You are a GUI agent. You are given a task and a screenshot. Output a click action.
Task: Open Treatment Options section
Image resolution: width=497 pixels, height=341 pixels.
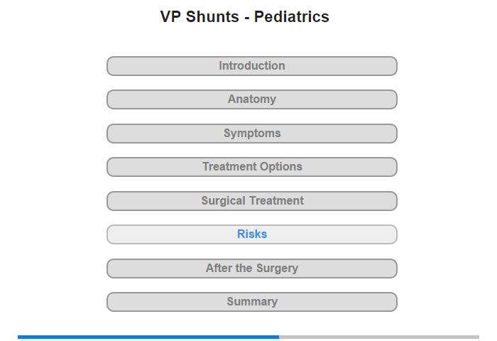[251, 167]
